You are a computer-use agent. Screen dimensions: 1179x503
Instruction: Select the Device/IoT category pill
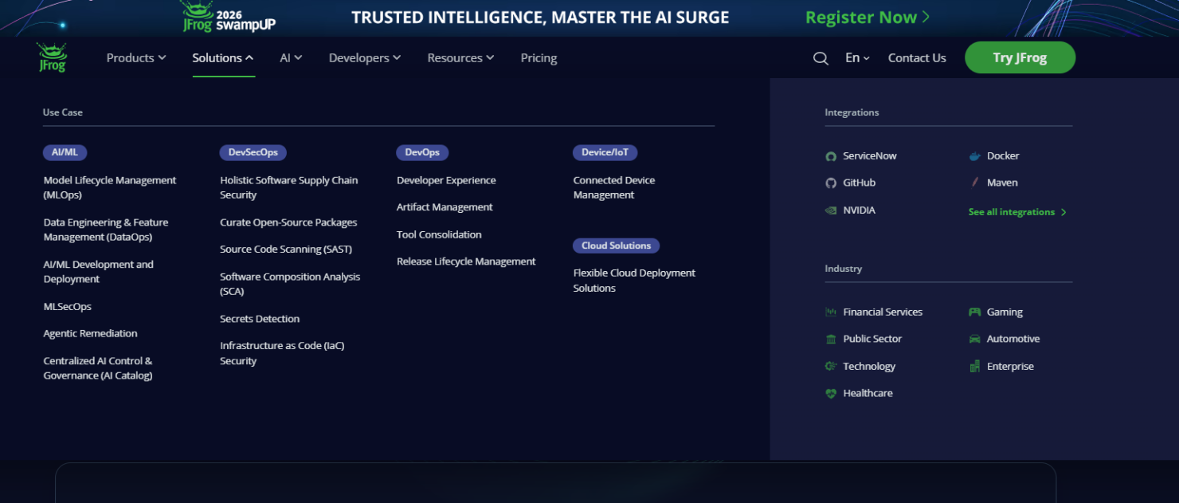pos(605,152)
